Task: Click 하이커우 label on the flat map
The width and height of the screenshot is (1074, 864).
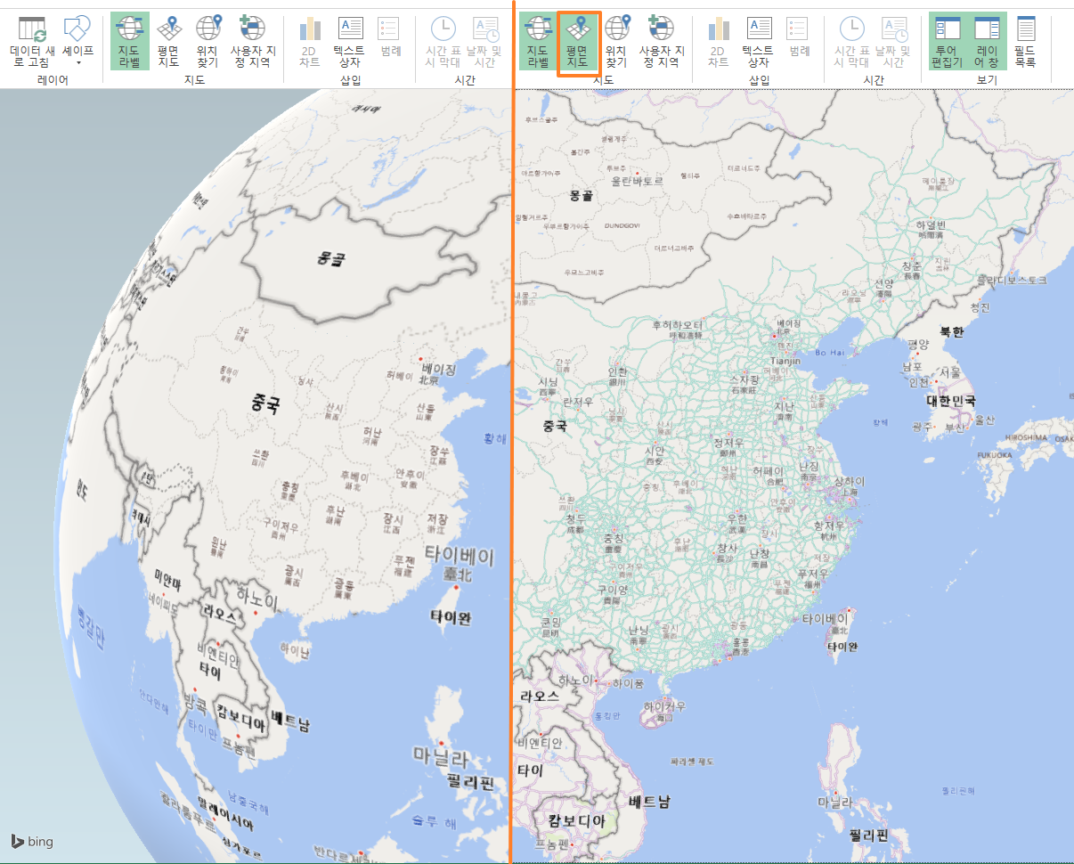Action: 663,706
